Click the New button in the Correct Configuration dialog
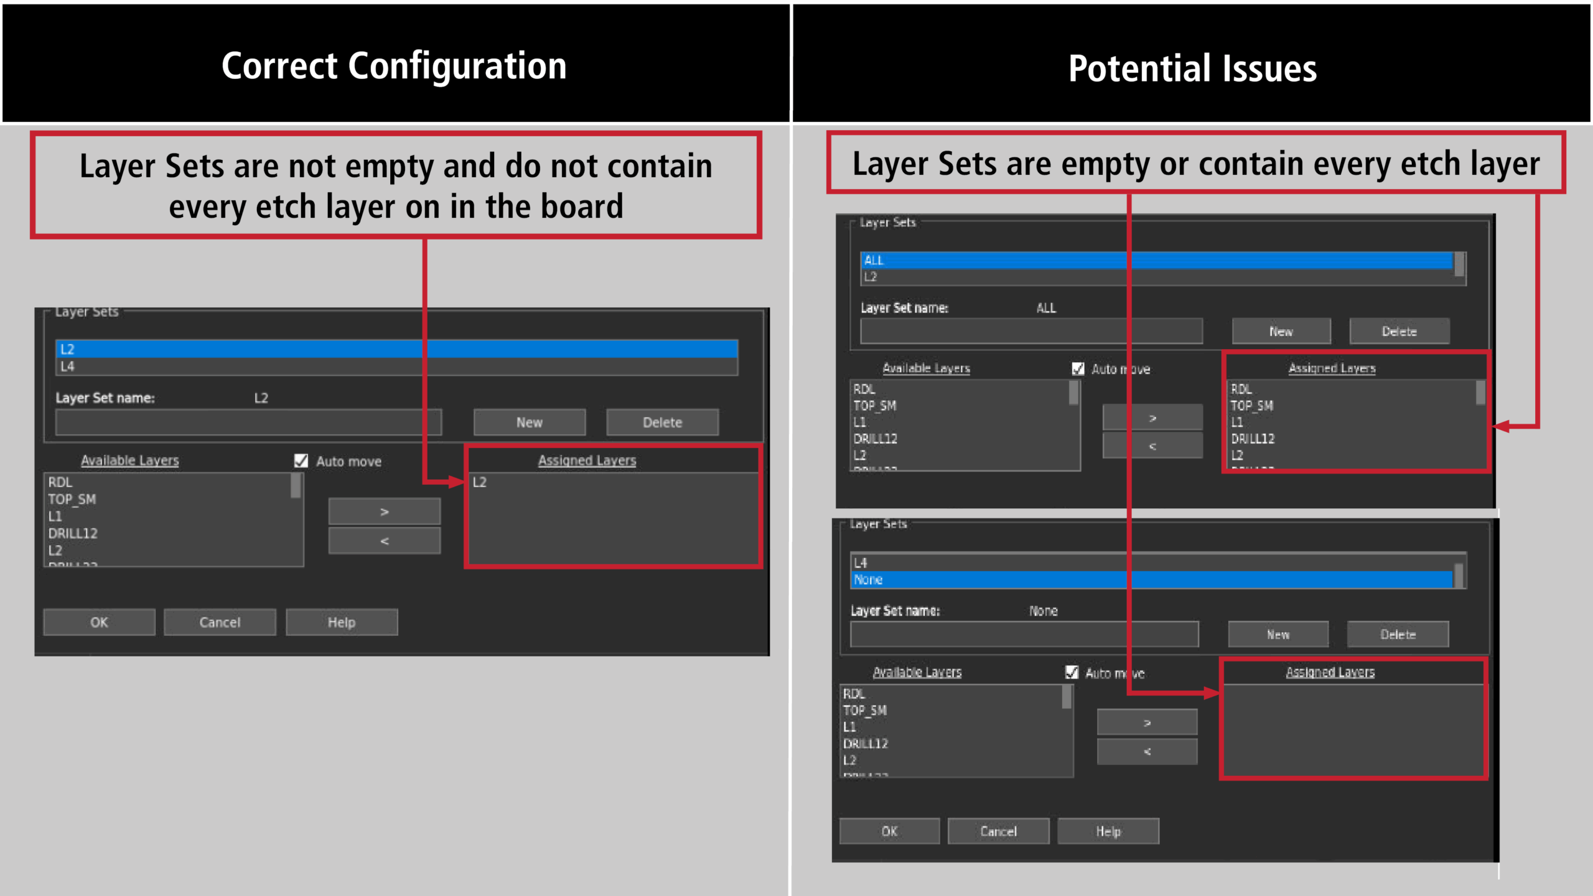 pyautogui.click(x=529, y=422)
